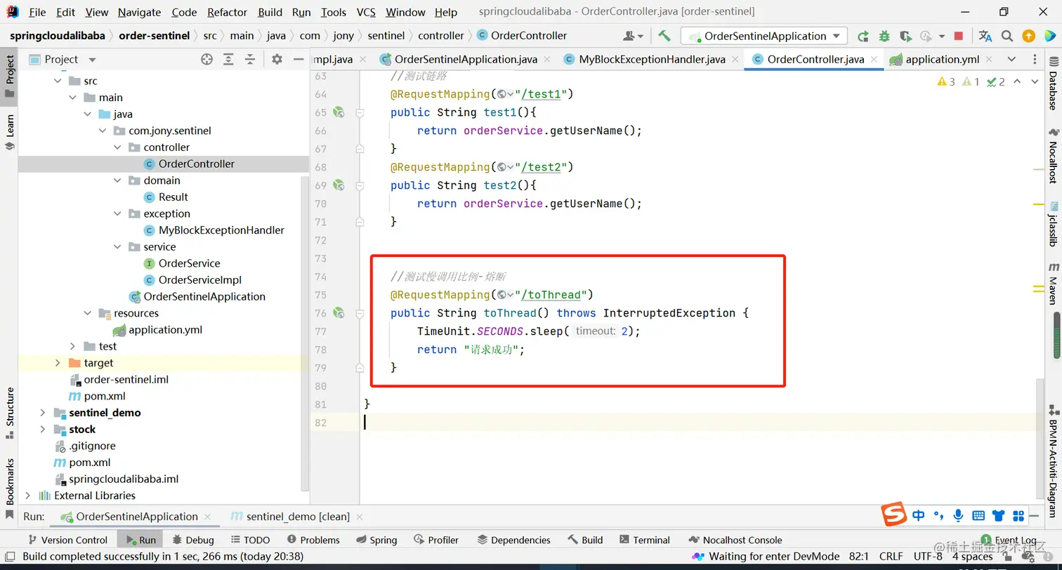Select opened file with the crosshair icon
Viewport: 1062px width, 570px height.
(x=206, y=60)
